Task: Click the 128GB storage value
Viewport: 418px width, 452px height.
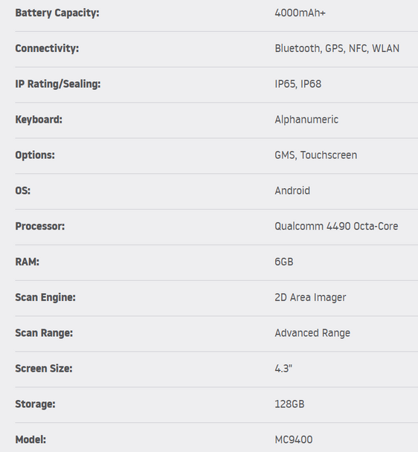Action: click(x=289, y=404)
